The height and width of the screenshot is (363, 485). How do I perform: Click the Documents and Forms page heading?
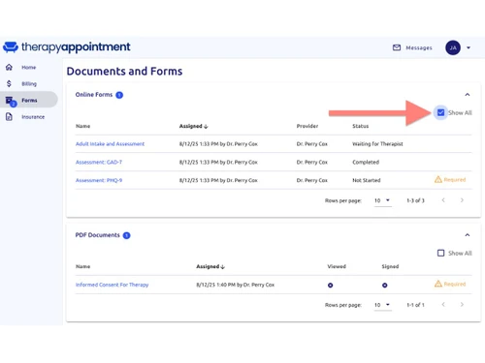click(124, 71)
